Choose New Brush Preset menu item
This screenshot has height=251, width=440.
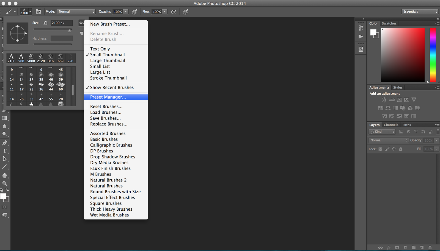[116, 24]
